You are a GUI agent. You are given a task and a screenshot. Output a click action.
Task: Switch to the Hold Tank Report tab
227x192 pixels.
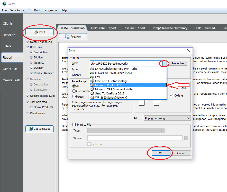(103, 28)
